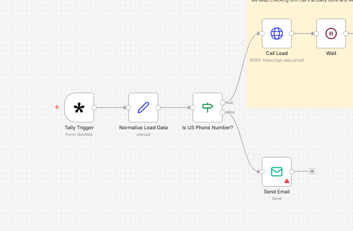Click the true output connector

[x=222, y=103]
